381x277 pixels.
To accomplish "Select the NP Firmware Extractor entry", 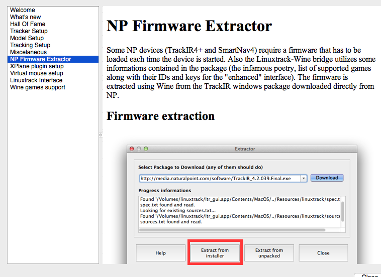I will (x=53, y=59).
